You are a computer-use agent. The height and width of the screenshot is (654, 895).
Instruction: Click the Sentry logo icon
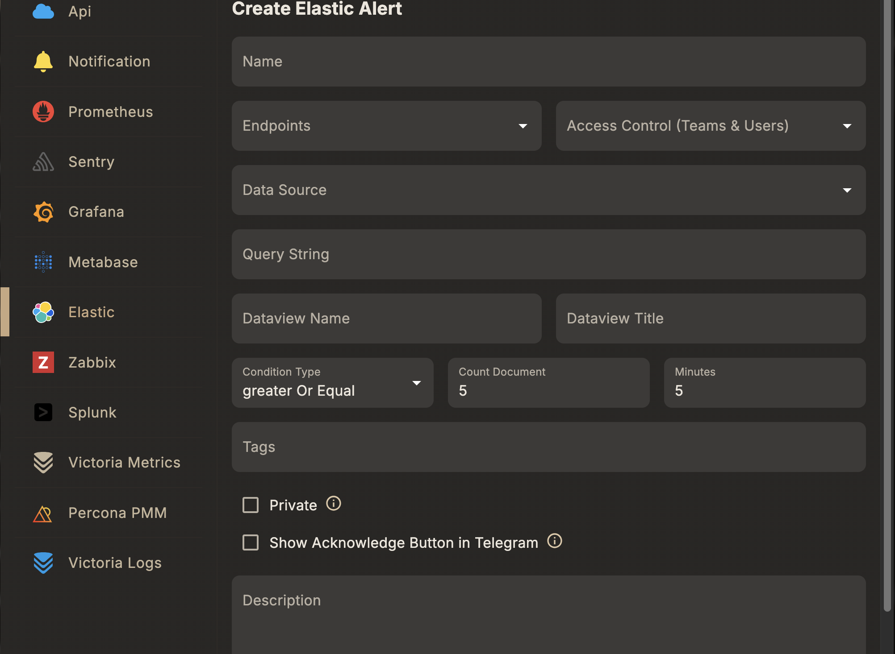(43, 161)
